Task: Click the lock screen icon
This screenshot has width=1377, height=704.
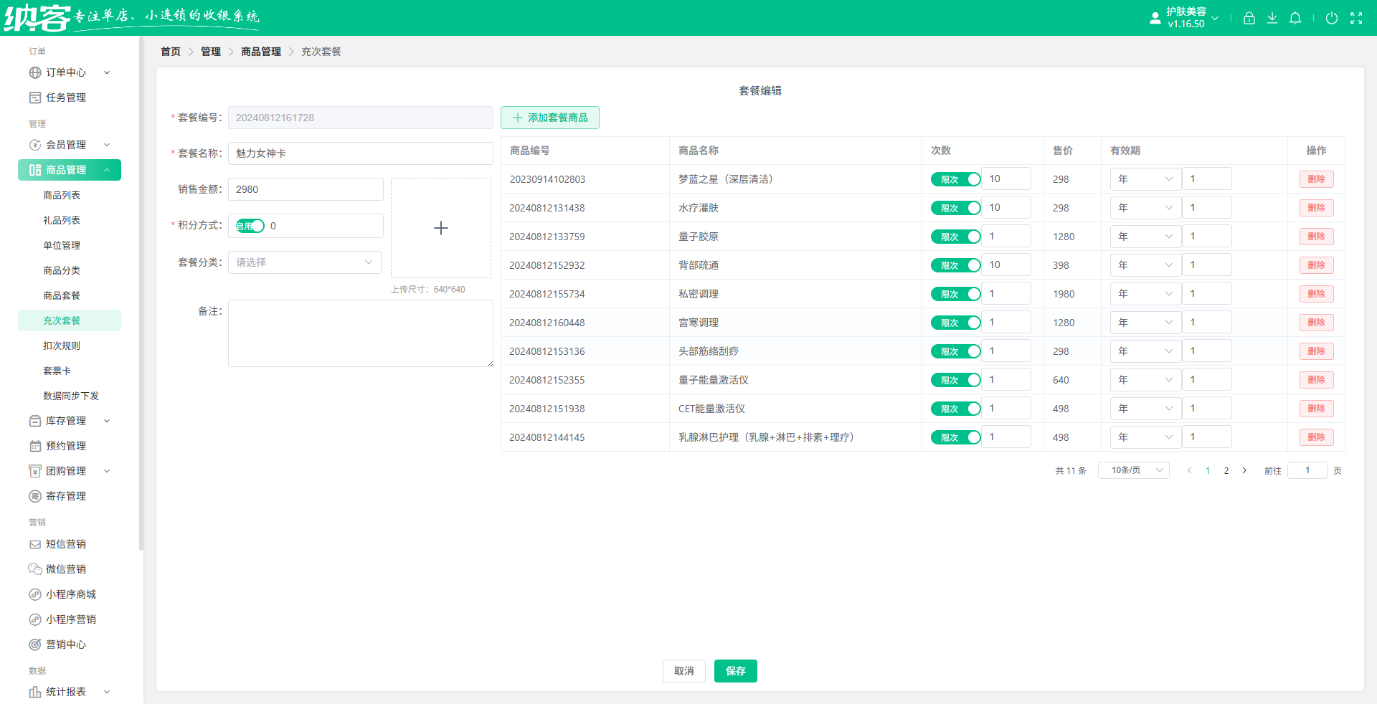Action: [x=1249, y=18]
